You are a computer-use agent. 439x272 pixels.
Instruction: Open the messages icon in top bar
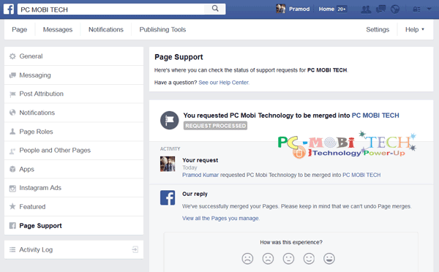tap(380, 10)
